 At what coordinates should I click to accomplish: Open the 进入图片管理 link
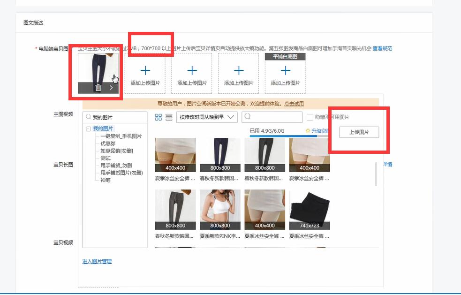click(97, 261)
